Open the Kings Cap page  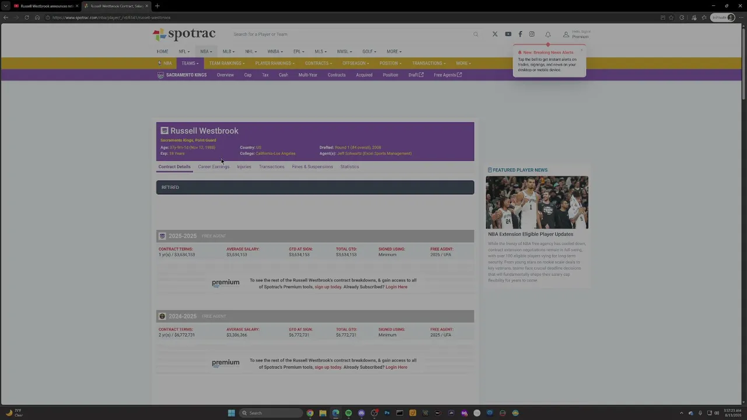point(247,75)
